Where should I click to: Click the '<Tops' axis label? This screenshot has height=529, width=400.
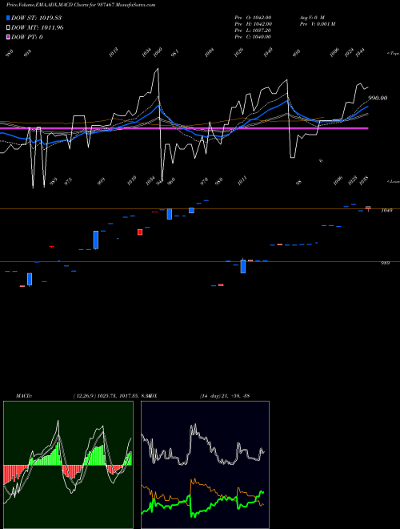coord(394,54)
